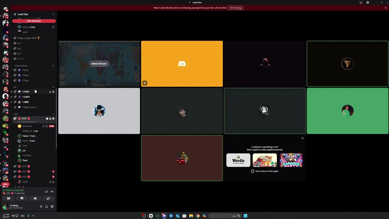Jump to the NEW MENTIONS banner
Screen dimensions: 389x219
(34, 21)
